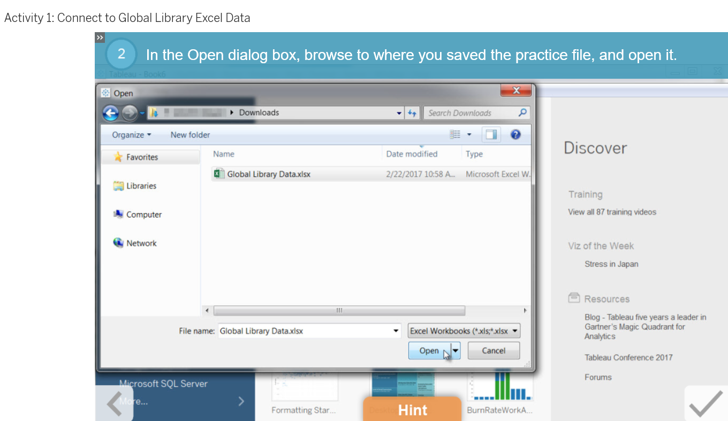The height and width of the screenshot is (421, 728).
Task: Open the Stress in Japan link
Action: pyautogui.click(x=611, y=264)
